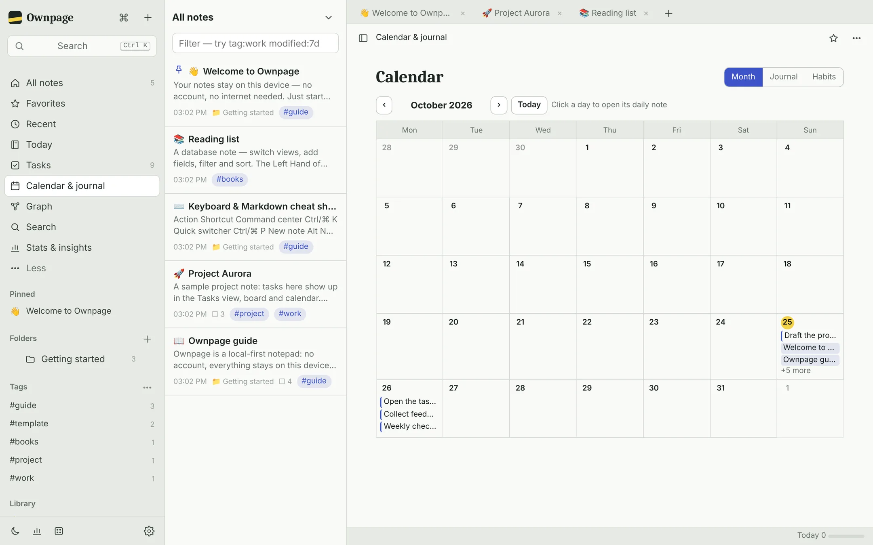Switch to the Journal view tab

pos(783,77)
